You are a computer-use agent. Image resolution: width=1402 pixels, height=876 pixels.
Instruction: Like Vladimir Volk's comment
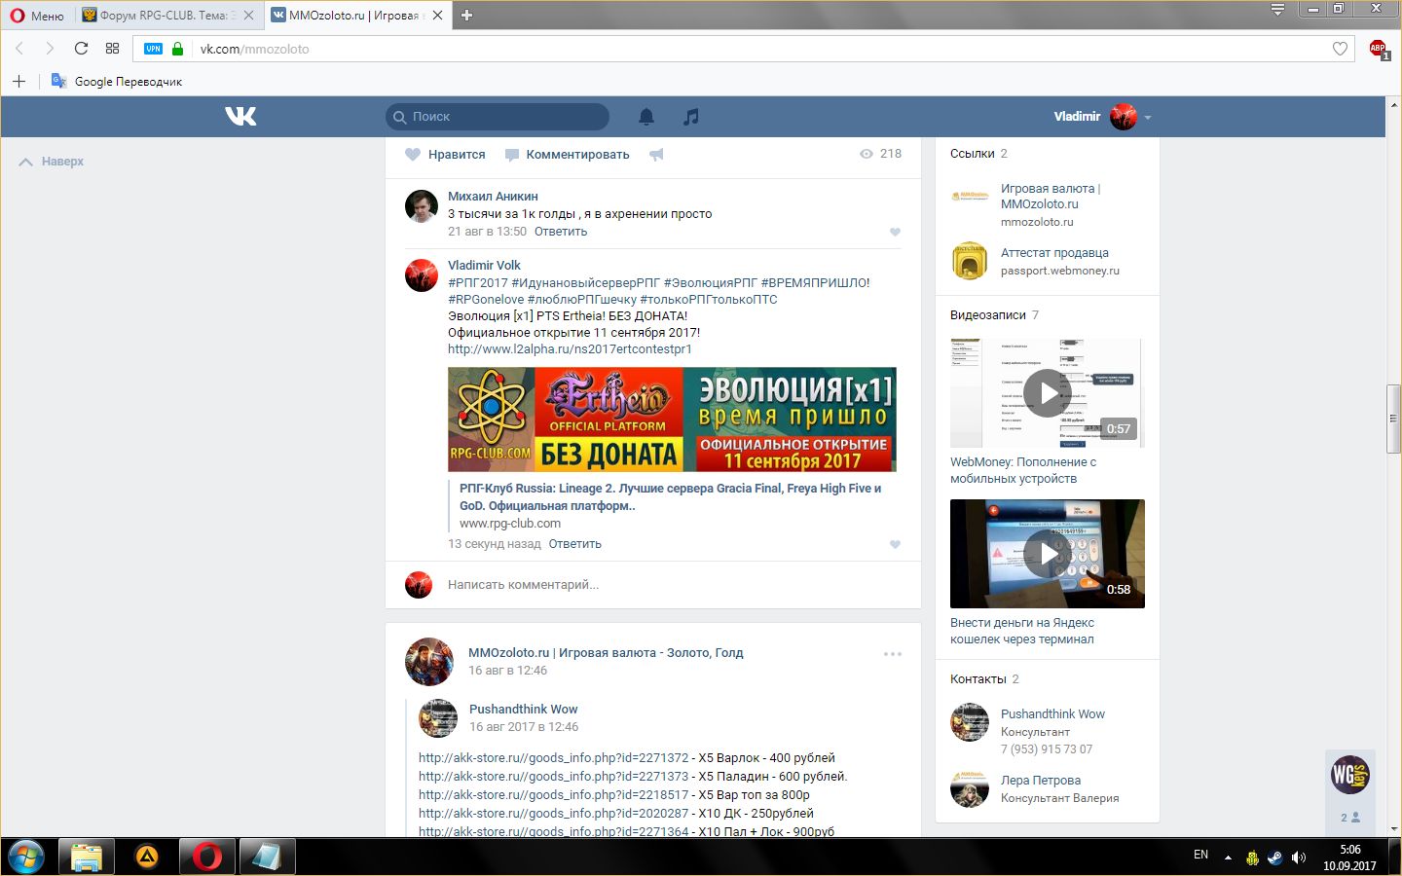tap(895, 544)
